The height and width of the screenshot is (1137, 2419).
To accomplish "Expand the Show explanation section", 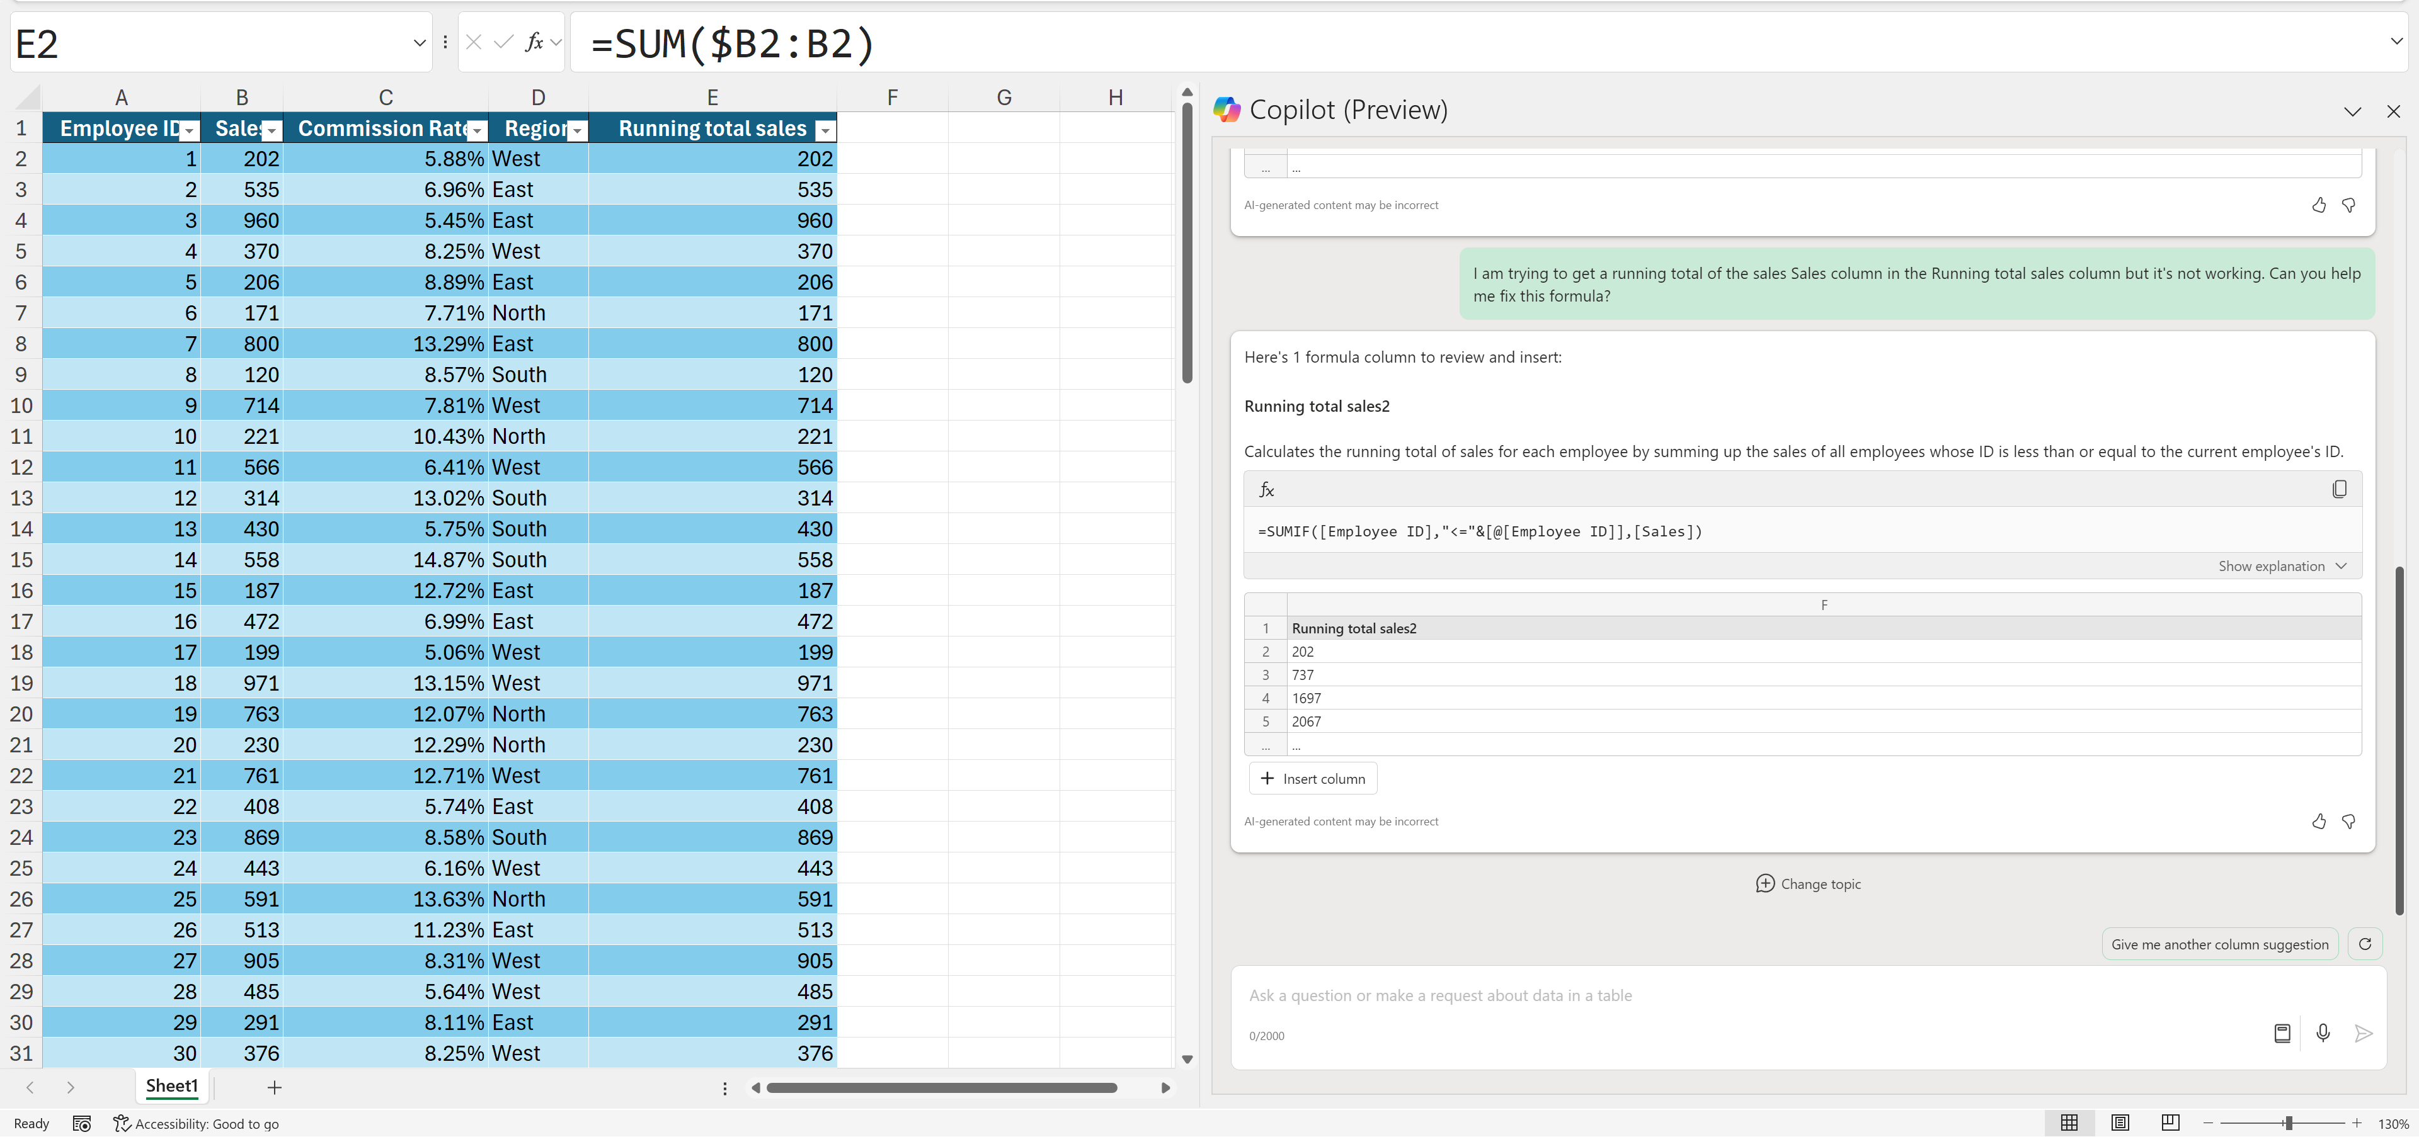I will pos(2281,566).
